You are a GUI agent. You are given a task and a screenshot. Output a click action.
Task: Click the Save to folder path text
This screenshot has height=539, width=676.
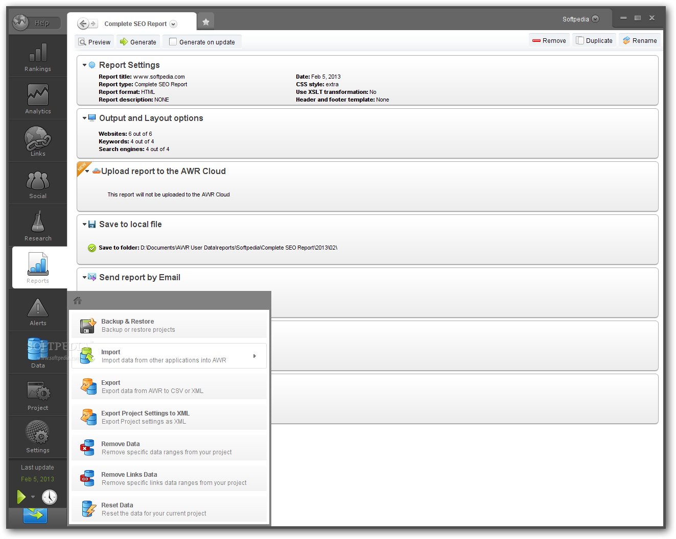click(239, 248)
